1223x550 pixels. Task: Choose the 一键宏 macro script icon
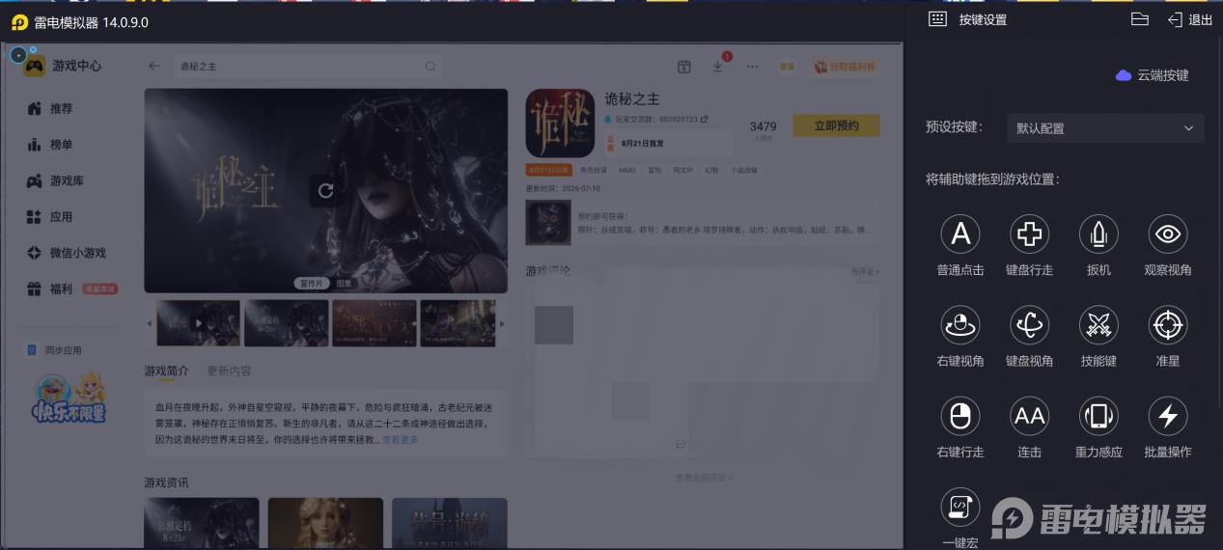point(959,507)
